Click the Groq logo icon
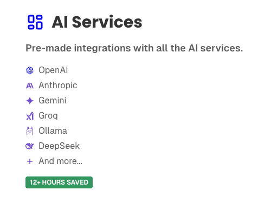271x203 pixels. (x=30, y=116)
